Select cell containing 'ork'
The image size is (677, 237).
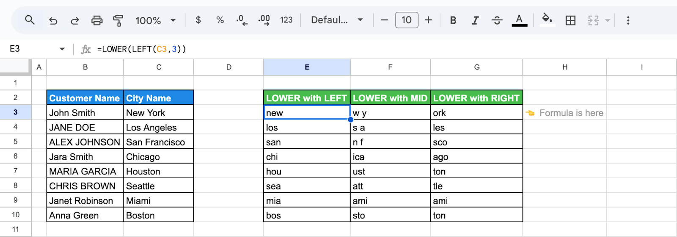point(476,112)
